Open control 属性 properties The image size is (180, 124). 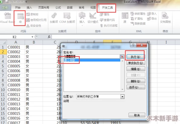tap(105, 14)
